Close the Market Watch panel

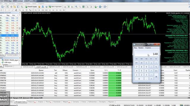point(20,13)
